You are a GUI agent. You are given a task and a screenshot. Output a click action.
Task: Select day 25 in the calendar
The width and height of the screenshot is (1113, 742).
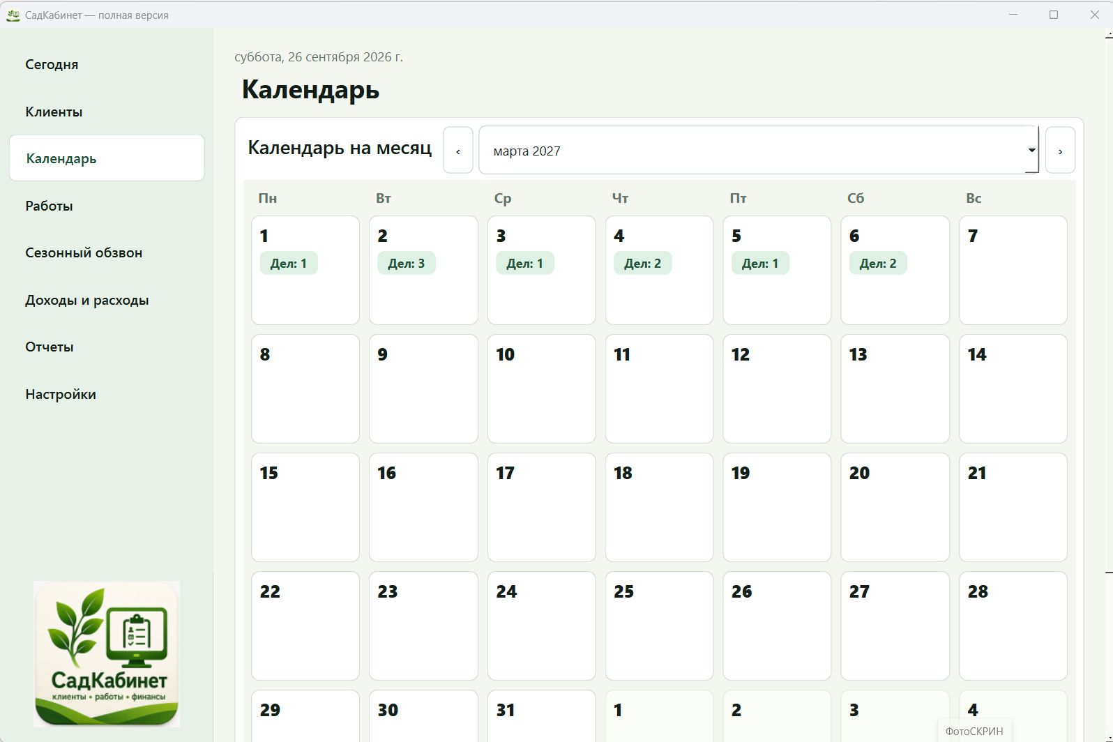[x=660, y=626]
